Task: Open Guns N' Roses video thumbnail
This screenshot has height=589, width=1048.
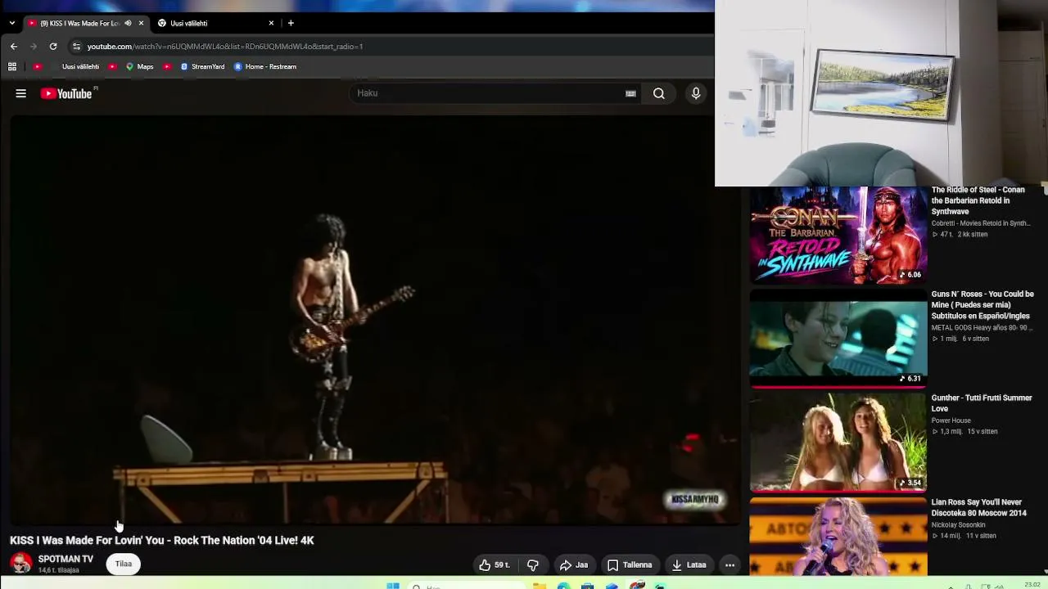Action: [838, 339]
